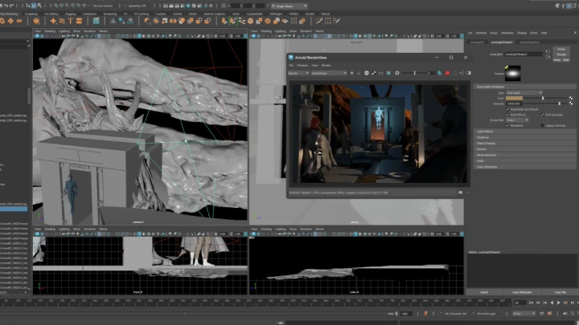Viewport: 579px width, 325px height.
Task: Click the side panel toggle icon in RenderView
Action: [x=469, y=73]
